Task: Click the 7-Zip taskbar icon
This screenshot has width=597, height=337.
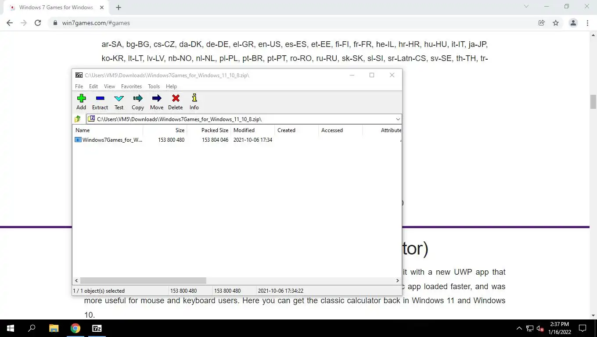Action: coord(97,328)
